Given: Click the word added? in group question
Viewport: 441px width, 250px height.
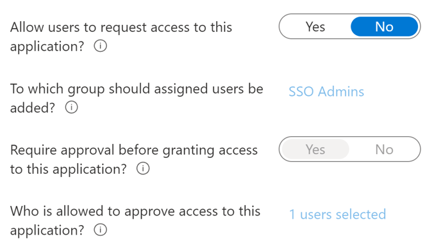Looking at the screenshot, I should [33, 108].
